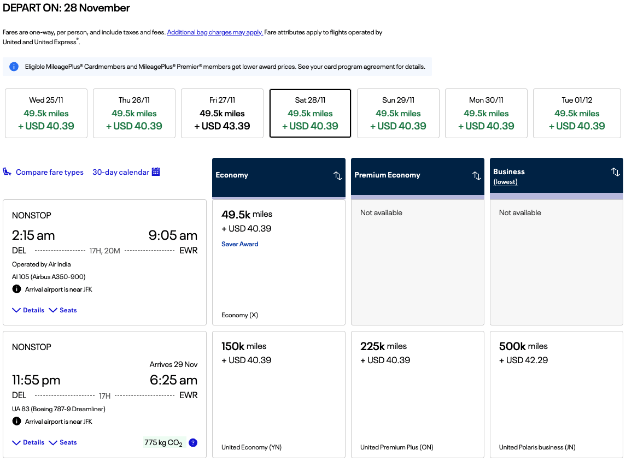Choose the 225k miles United Premium Plus fare

click(418, 395)
